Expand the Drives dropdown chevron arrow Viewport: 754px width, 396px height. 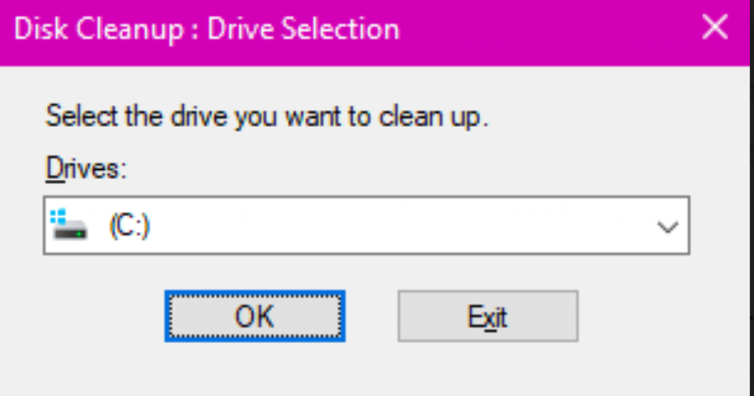pos(668,226)
